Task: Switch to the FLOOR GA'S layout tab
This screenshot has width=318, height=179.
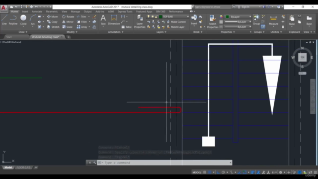Action: 23,168
